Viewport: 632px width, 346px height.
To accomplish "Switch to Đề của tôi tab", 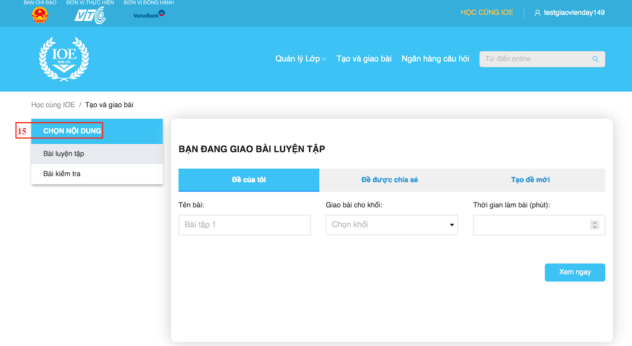I will click(249, 180).
